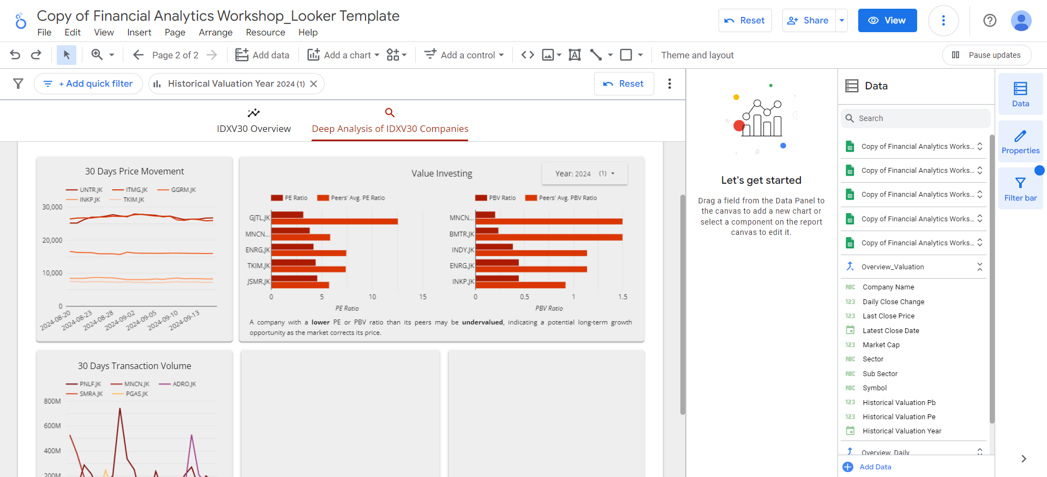Viewport: 1047px width, 477px height.
Task: Open the Insert menu
Action: [139, 33]
